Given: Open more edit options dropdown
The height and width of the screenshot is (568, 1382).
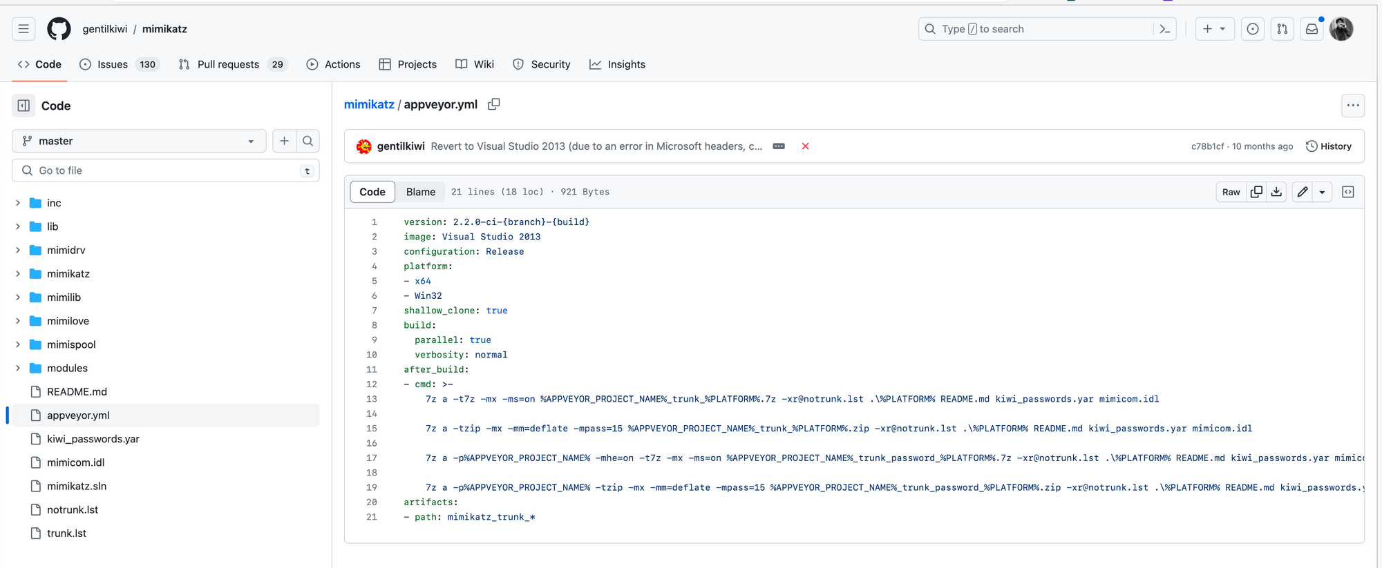Looking at the screenshot, I should (x=1322, y=192).
